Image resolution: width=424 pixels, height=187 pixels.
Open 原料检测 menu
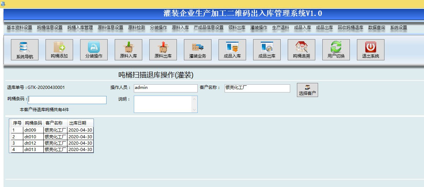tap(136, 28)
